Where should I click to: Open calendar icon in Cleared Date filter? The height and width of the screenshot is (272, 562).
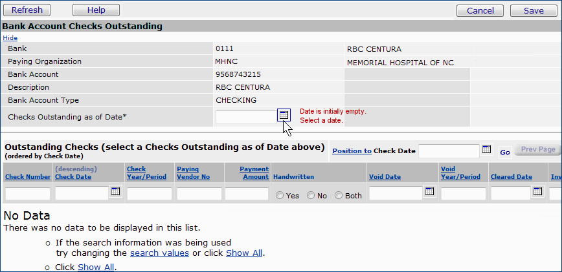pos(537,192)
